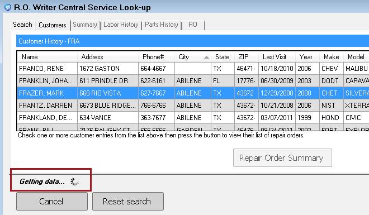
Task: Click last visit date 03/07/2011
Action: (x=277, y=117)
